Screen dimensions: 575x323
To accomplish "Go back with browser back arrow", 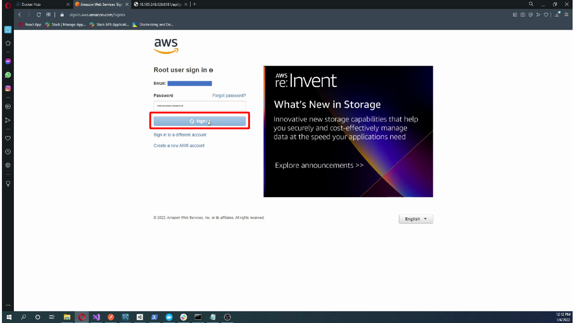I will [x=20, y=14].
